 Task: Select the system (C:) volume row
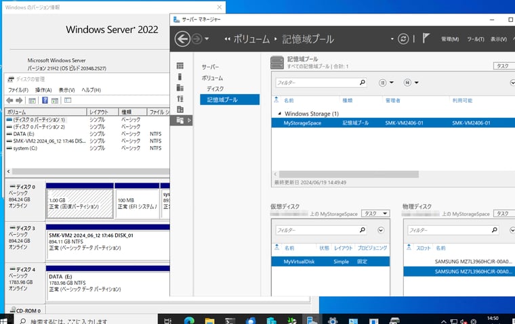coord(87,148)
